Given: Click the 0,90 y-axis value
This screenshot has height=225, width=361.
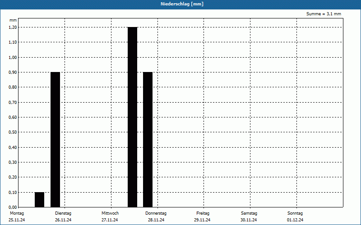Looking at the screenshot, I should coord(13,72).
